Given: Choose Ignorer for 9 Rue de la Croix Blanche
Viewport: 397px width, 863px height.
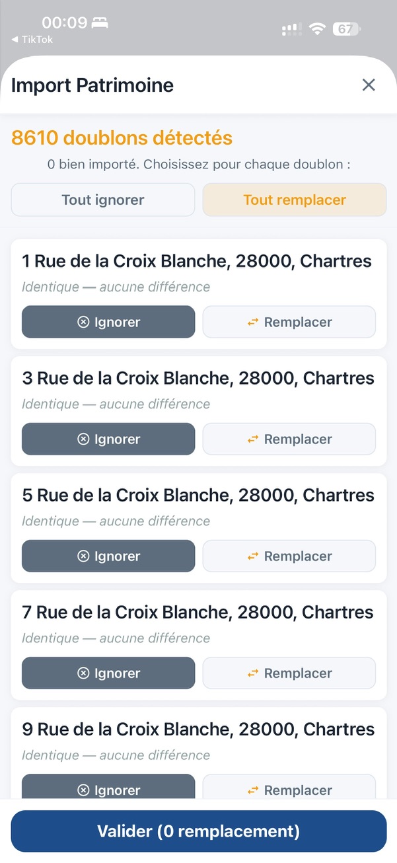Looking at the screenshot, I should pyautogui.click(x=108, y=790).
